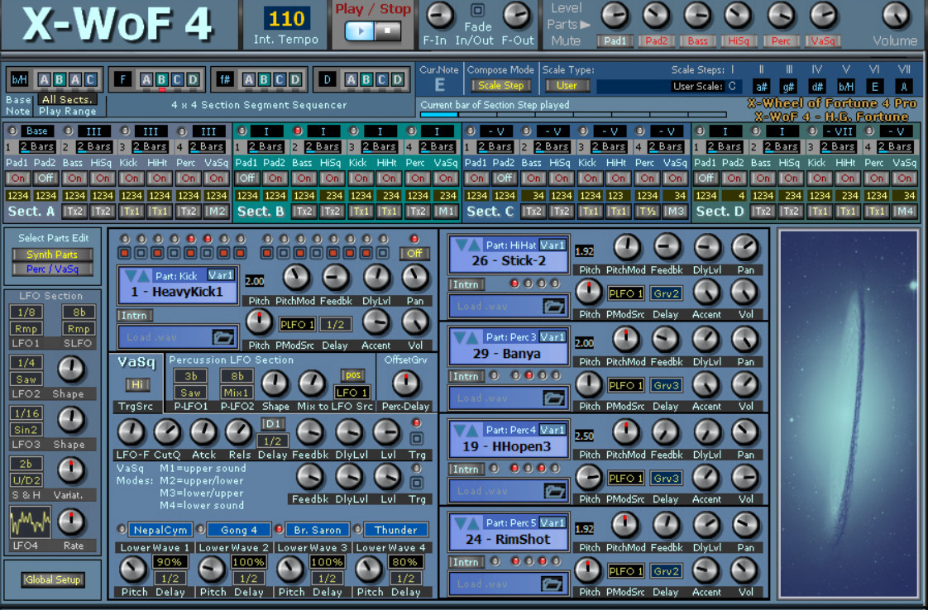Open the Kick part wav file folder
This screenshot has width=928, height=610.
(x=223, y=337)
